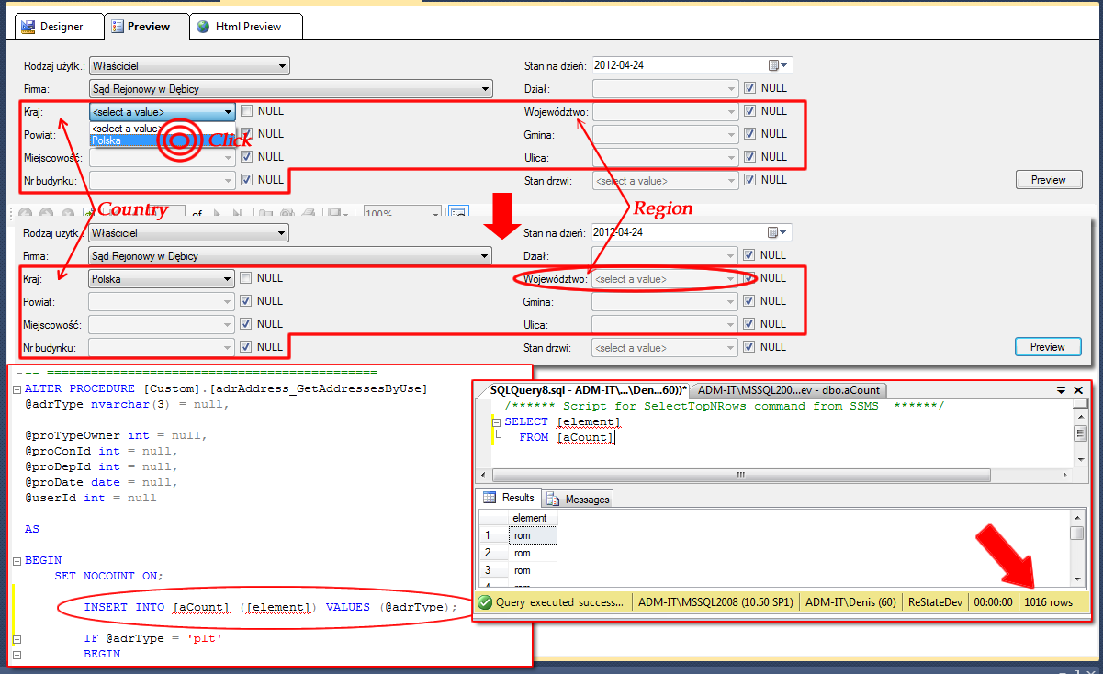Open the SQL document tab list arrow
The height and width of the screenshot is (674, 1103).
pos(1062,389)
